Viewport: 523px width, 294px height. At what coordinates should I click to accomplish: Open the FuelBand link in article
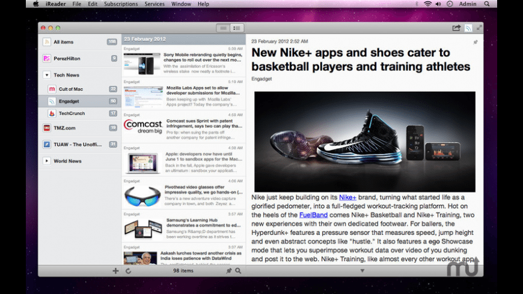312,215
